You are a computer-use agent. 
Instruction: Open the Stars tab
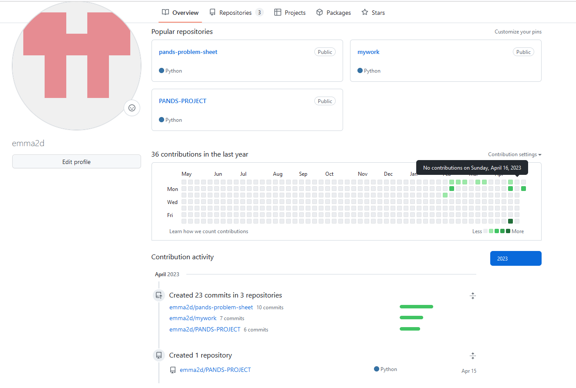(x=373, y=12)
